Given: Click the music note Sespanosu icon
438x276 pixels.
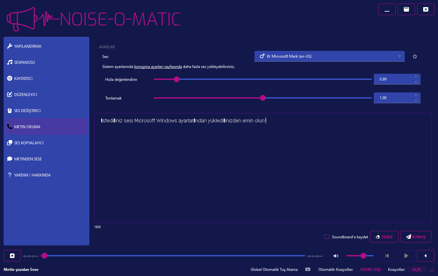Looking at the screenshot, I should tap(10, 62).
